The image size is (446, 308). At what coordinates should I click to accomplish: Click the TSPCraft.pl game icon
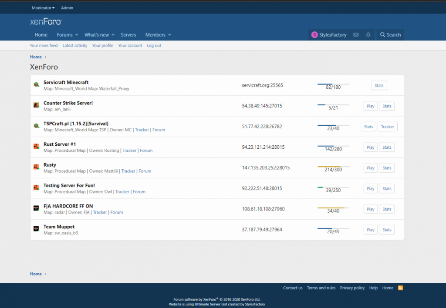pyautogui.click(x=36, y=126)
